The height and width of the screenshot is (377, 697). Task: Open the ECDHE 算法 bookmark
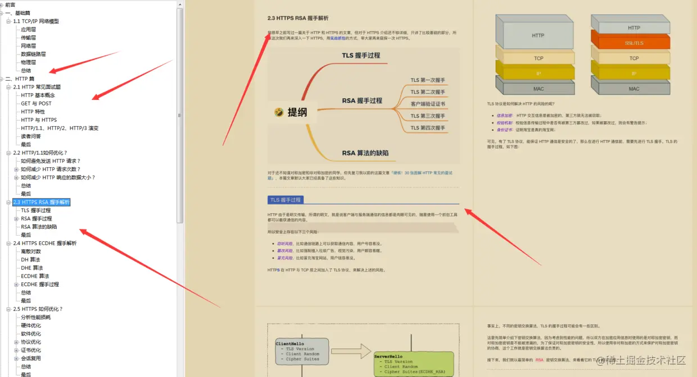tap(35, 276)
